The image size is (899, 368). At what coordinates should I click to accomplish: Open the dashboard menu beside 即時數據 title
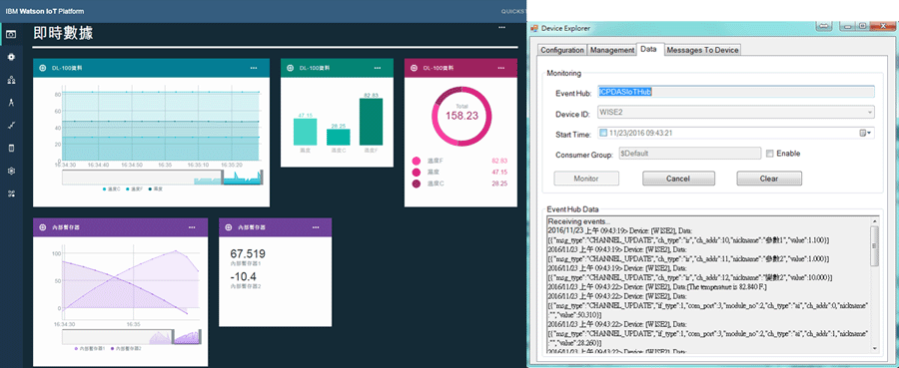coord(502,28)
